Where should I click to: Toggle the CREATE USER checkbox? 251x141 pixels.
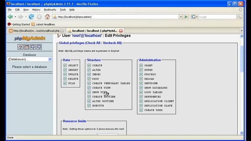point(141,110)
